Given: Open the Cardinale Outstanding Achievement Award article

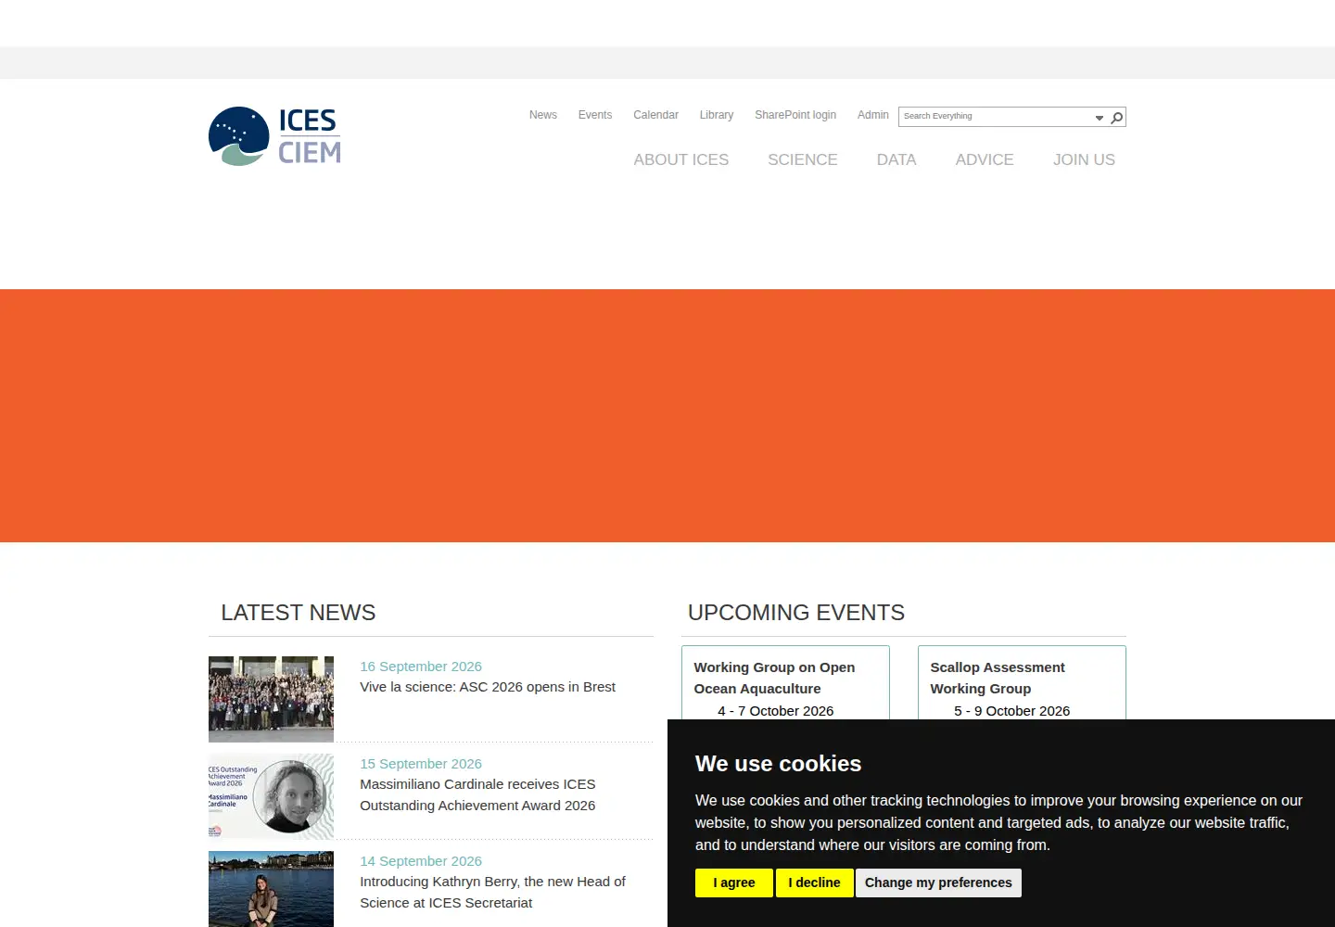Looking at the screenshot, I should pos(477,794).
